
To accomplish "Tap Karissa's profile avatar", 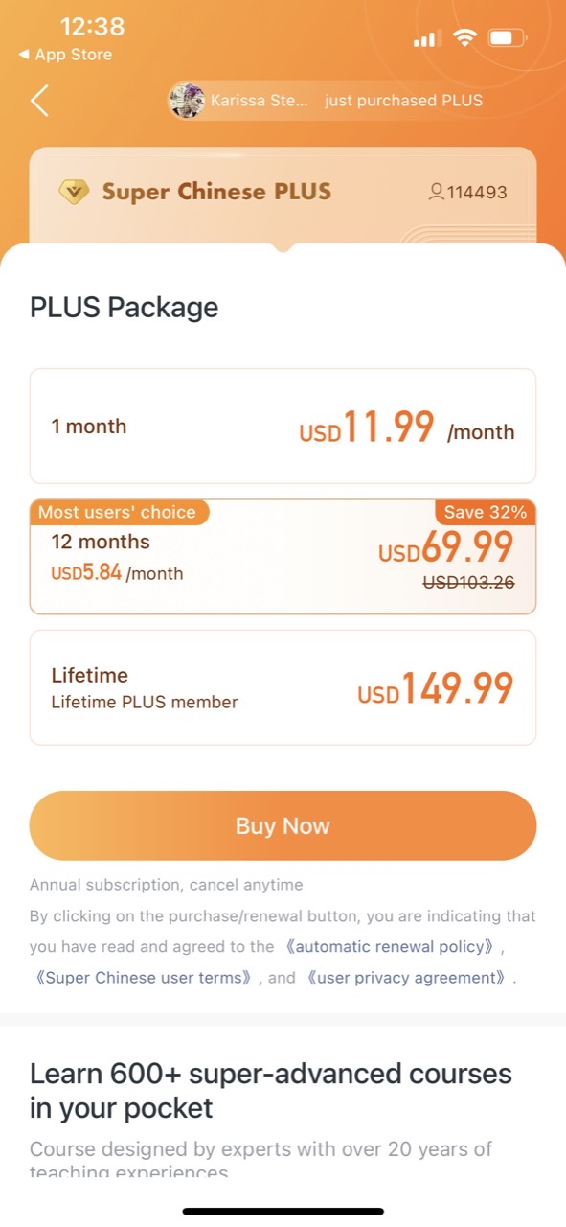I will (187, 100).
